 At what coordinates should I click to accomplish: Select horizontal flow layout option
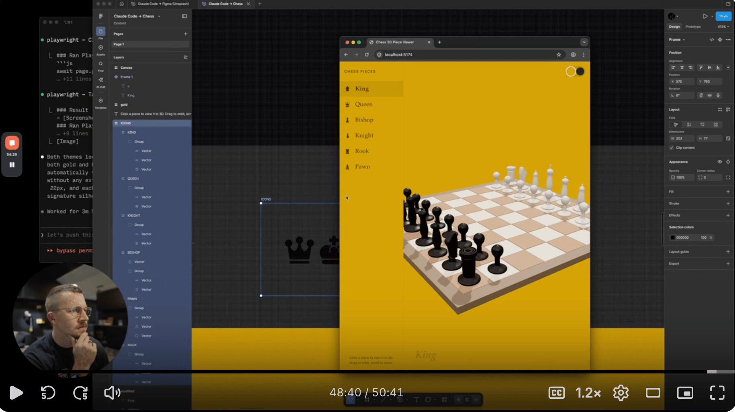(702, 124)
